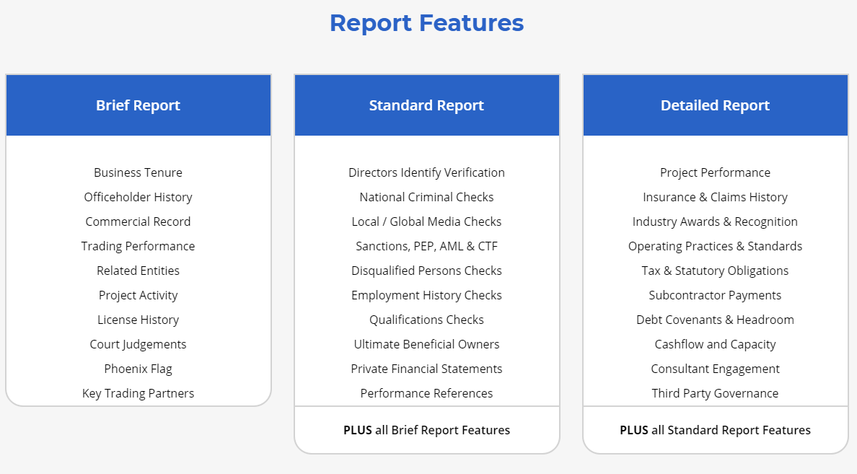
Task: Click Trading Performance feature
Action: coord(139,247)
